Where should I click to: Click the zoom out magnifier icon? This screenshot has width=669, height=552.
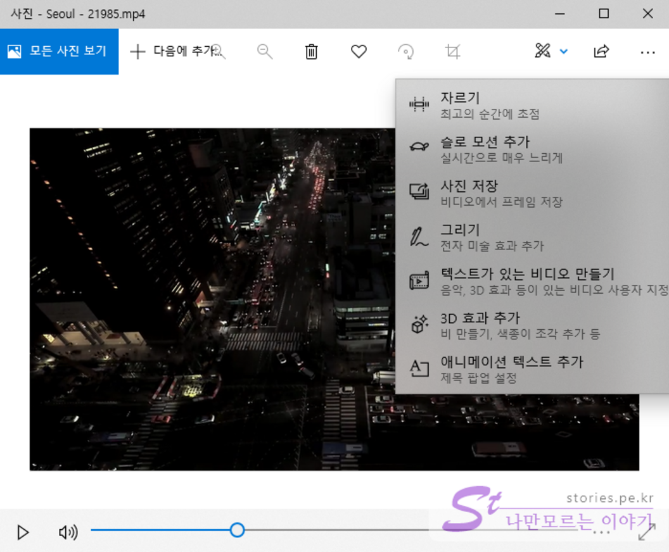pos(265,52)
